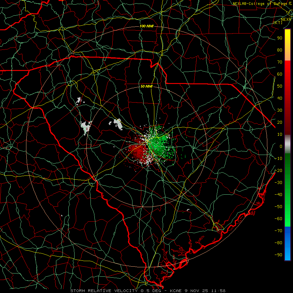Click the -60 value on the velocity scale
293x293 pixels.
(278, 219)
